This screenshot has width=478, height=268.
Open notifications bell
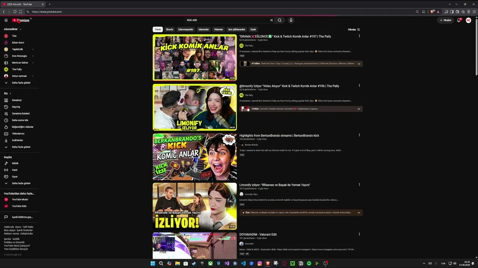tap(459, 20)
